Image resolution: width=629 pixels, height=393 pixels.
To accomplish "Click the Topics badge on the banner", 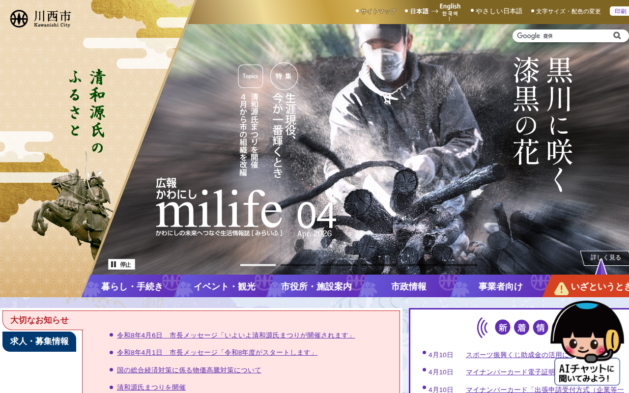I will tap(250, 76).
